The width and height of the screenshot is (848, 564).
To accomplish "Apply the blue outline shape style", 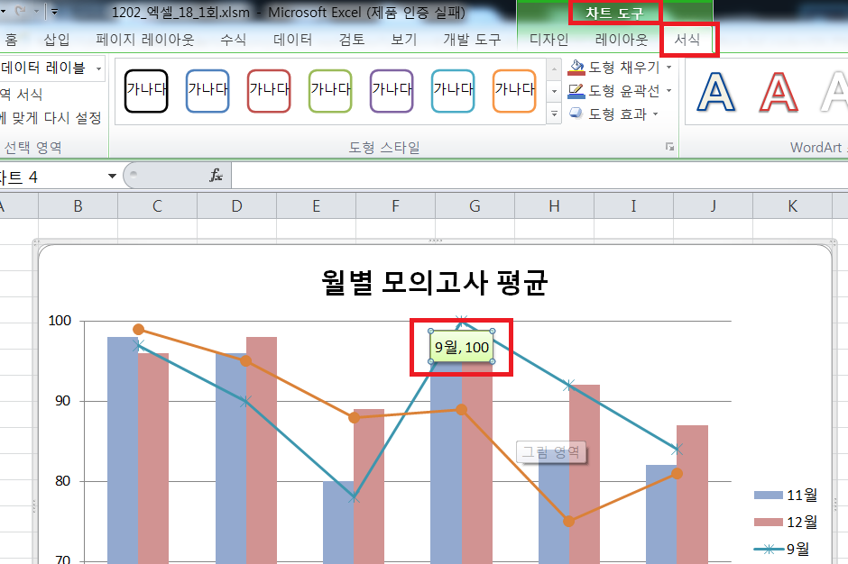I will (207, 90).
